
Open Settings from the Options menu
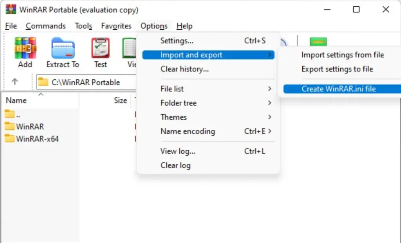click(177, 41)
